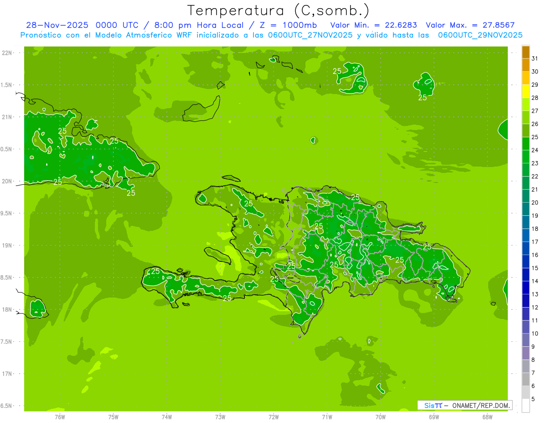
Task: Click the "19N" latitude axis label
Action: click(x=7, y=245)
